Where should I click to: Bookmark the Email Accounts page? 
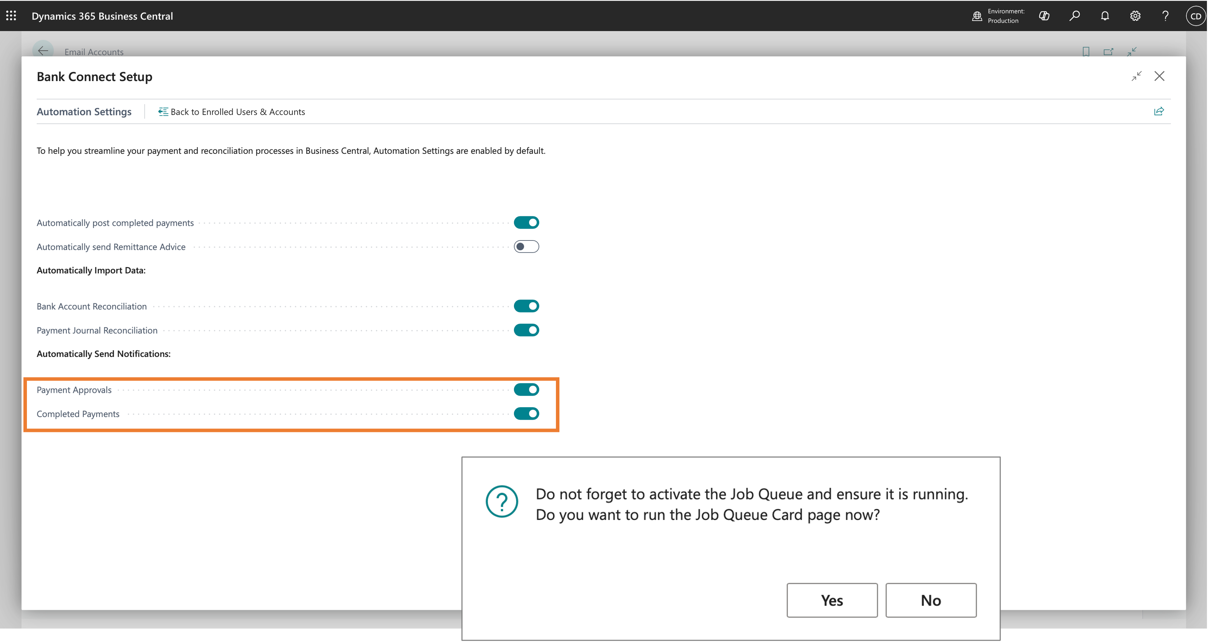pos(1086,51)
